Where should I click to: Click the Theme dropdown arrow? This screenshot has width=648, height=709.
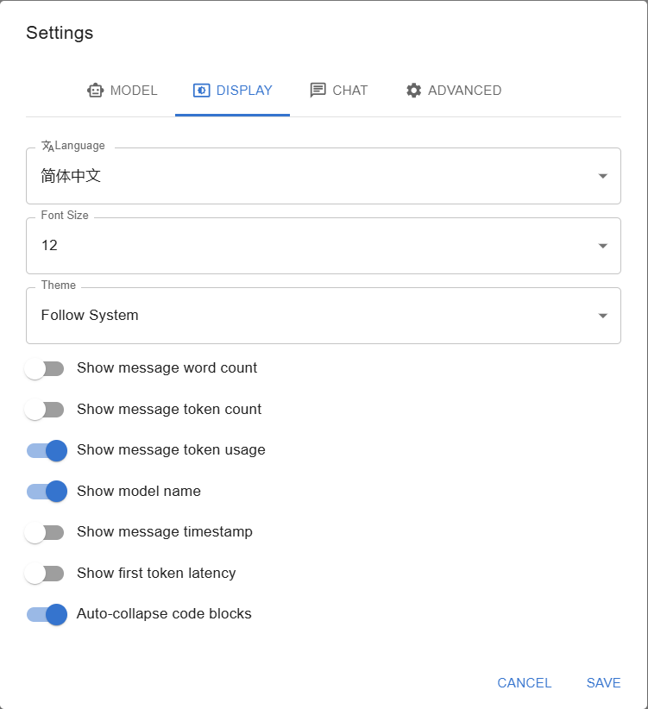602,315
